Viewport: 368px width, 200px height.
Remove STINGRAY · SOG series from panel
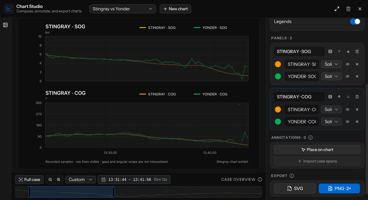click(x=357, y=64)
